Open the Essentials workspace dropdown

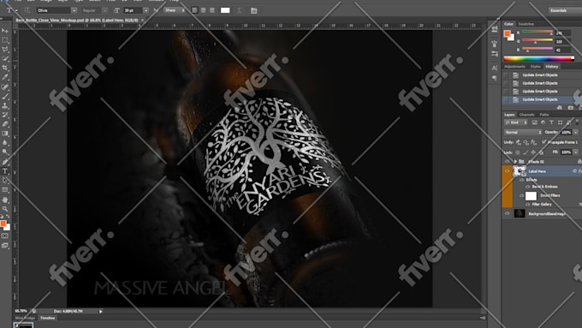[x=565, y=10]
